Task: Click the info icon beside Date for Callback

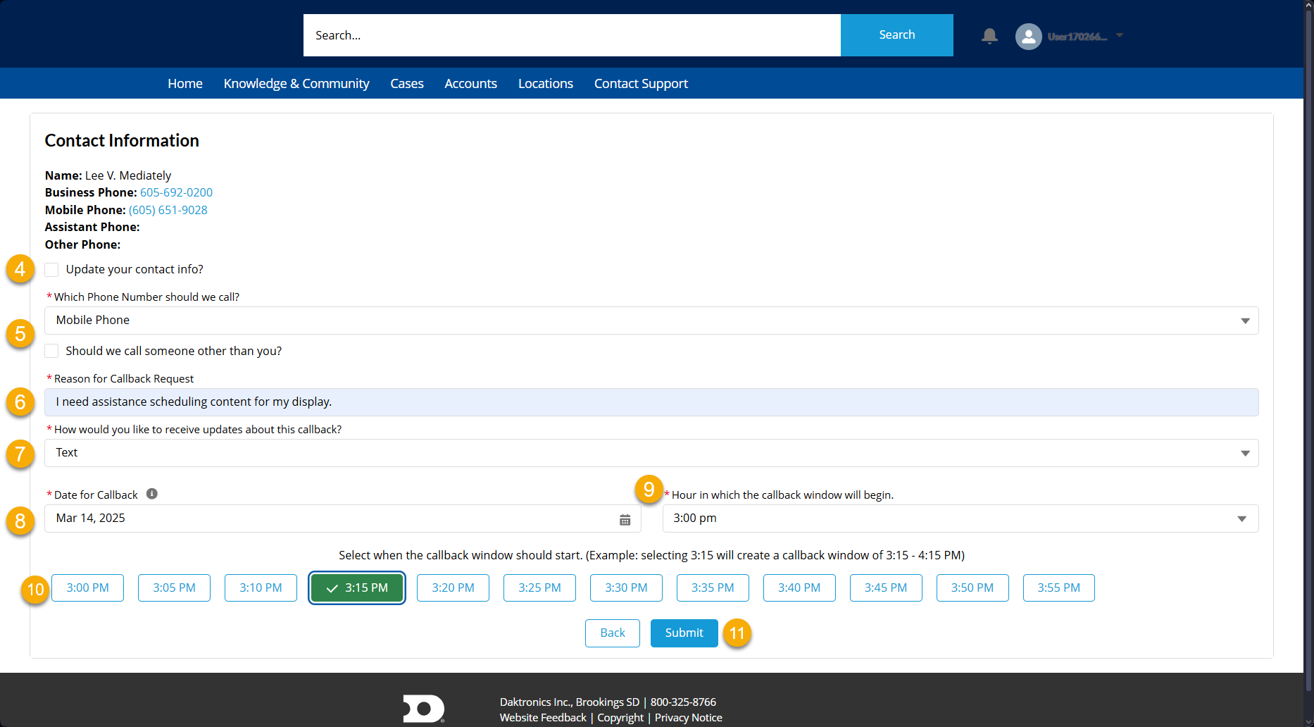Action: pos(151,494)
